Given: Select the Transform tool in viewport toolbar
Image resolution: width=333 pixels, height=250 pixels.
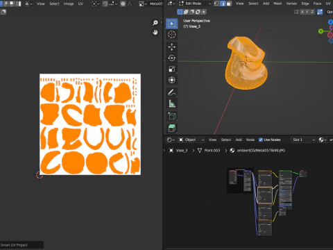Looking at the screenshot, I should pyautogui.click(x=171, y=80).
